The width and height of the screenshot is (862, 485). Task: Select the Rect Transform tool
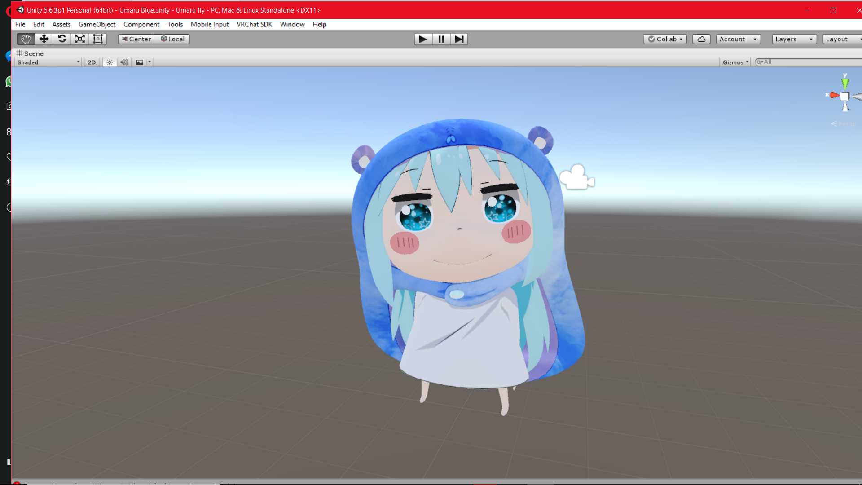click(98, 39)
